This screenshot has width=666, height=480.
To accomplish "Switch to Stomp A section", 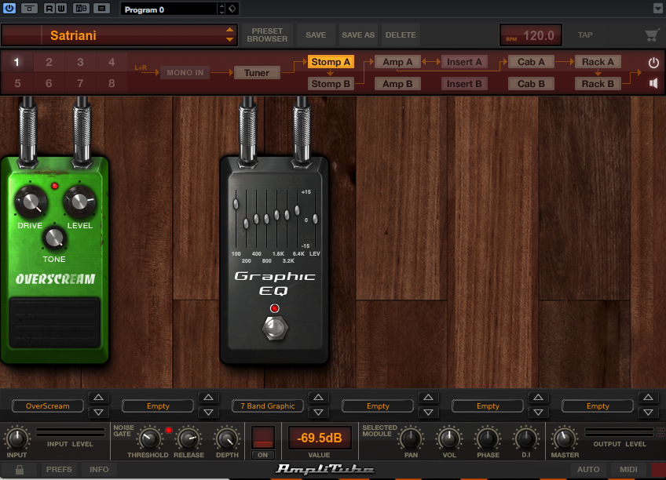I will pyautogui.click(x=331, y=62).
